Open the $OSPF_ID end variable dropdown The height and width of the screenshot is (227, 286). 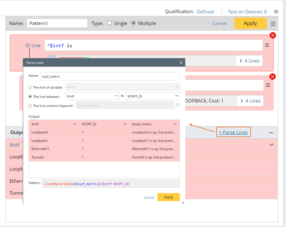point(152,96)
